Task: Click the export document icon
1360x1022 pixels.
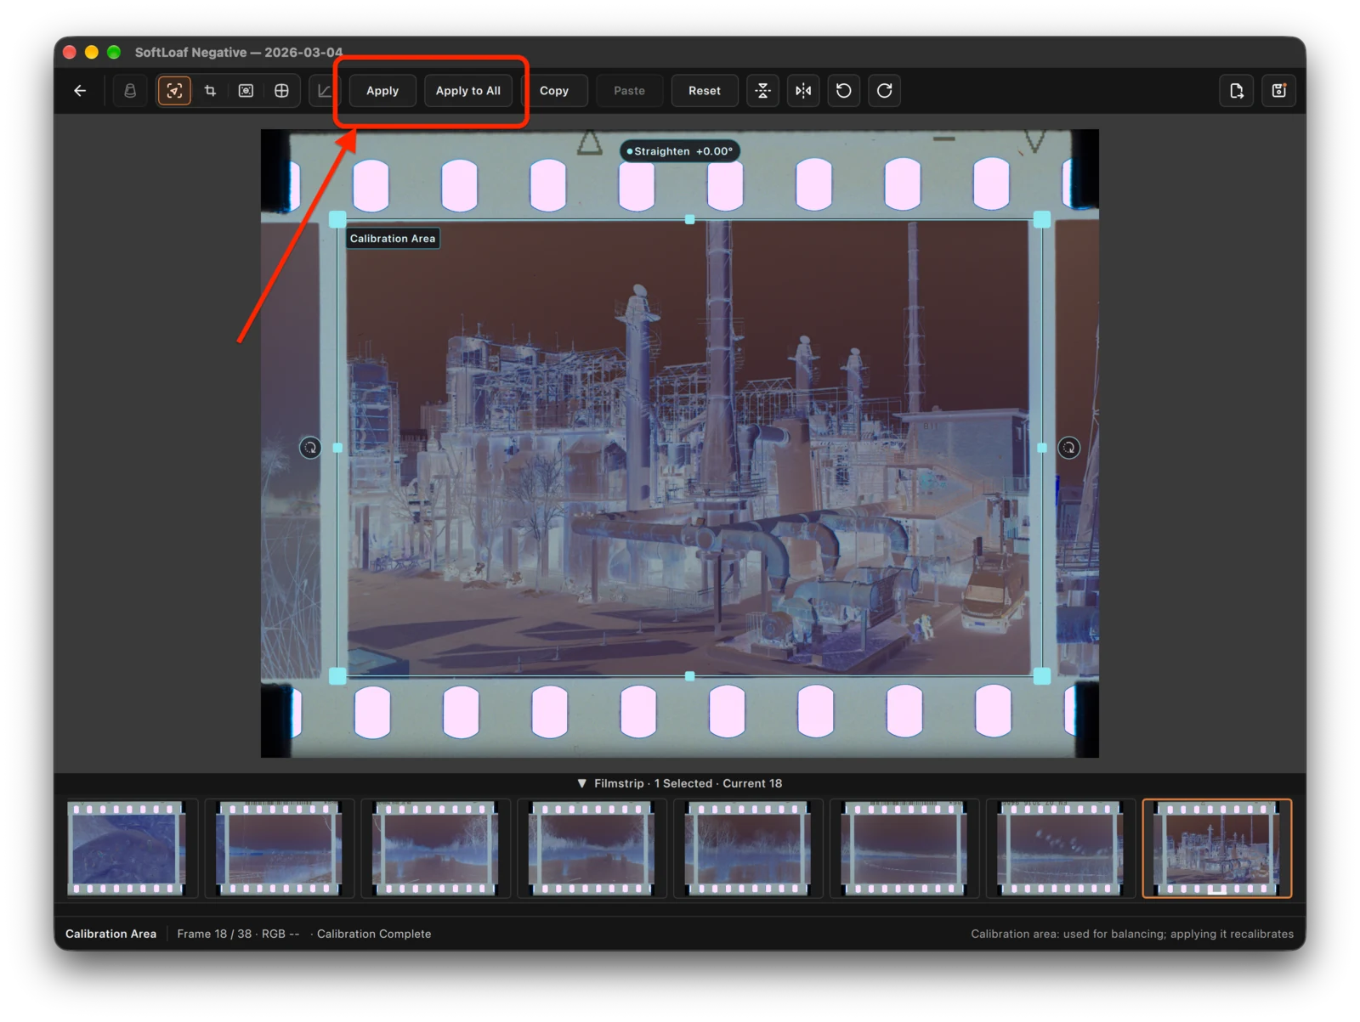Action: pos(1237,91)
